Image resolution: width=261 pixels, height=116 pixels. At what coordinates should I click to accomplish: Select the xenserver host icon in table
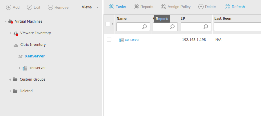click(x=121, y=40)
